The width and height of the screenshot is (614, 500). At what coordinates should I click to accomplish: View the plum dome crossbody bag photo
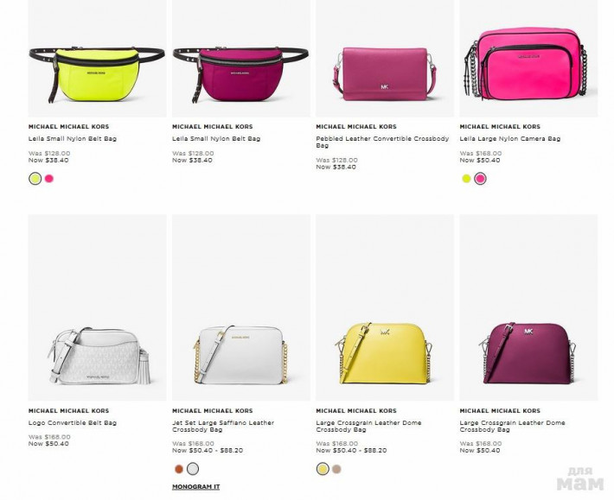[x=528, y=307]
